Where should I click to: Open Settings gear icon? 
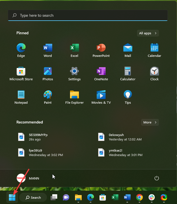(74, 74)
